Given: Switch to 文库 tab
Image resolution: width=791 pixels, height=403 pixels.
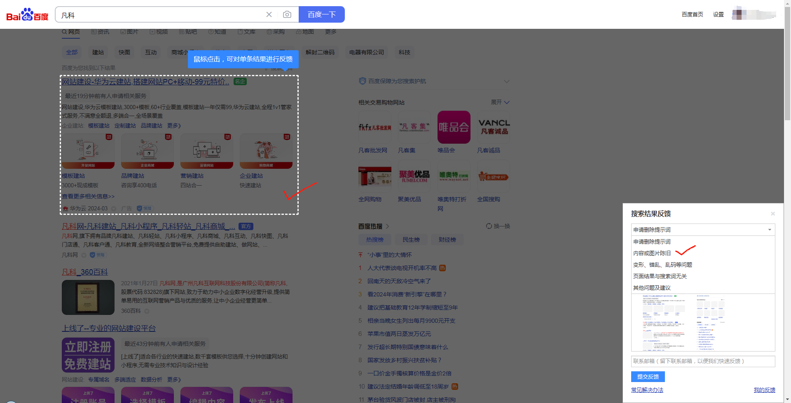Looking at the screenshot, I should click(246, 32).
